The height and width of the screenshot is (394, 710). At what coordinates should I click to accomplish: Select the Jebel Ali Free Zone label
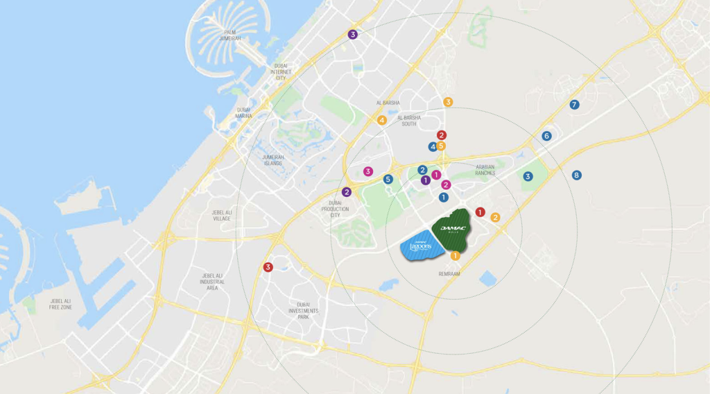coord(61,305)
